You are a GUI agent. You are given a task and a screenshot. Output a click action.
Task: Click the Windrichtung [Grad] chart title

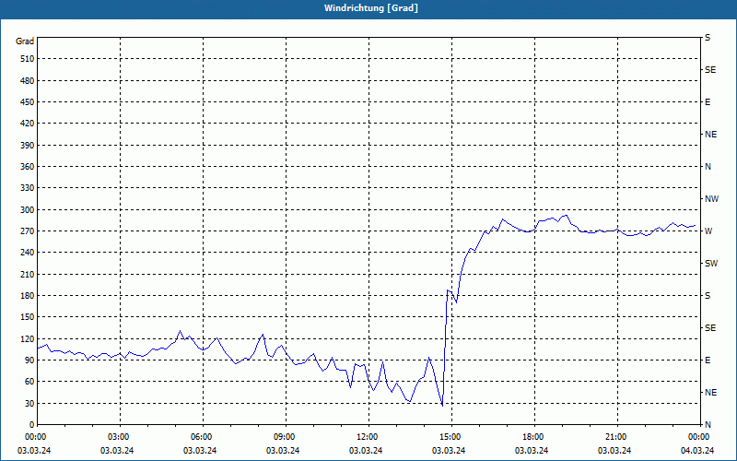(x=371, y=8)
